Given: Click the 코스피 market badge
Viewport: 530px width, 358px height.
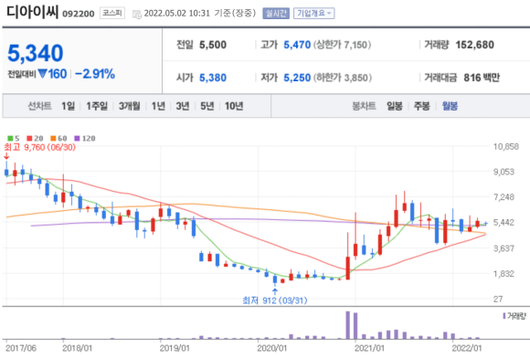Looking at the screenshot, I should click(x=112, y=13).
